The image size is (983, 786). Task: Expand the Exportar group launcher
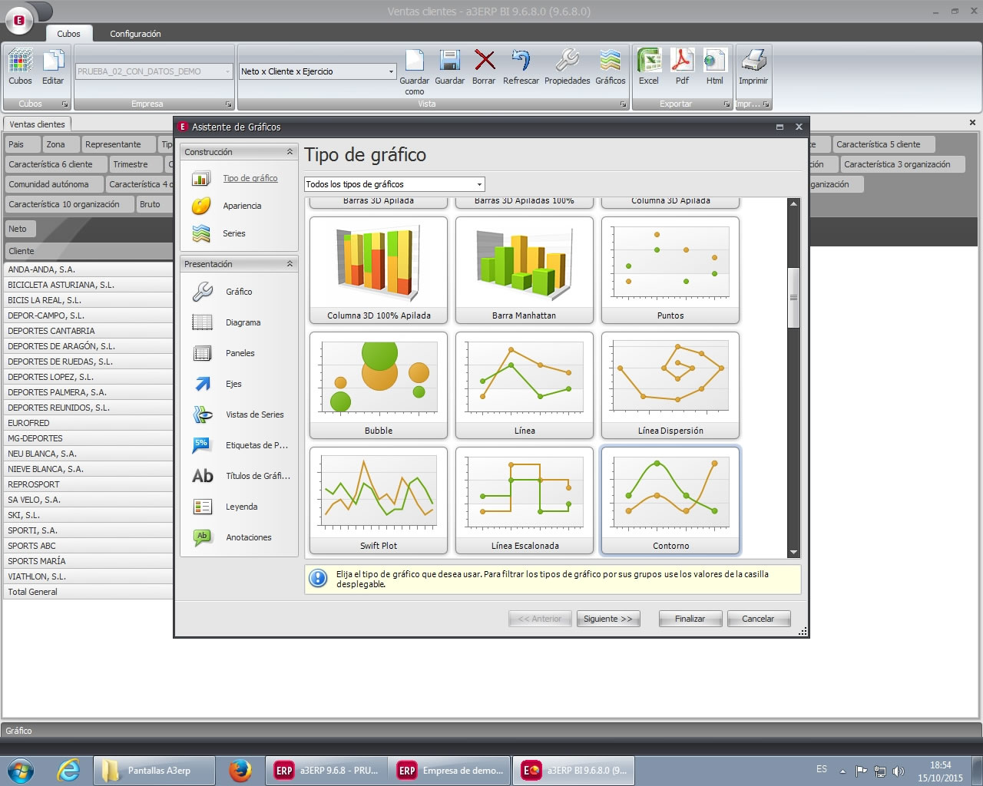tap(726, 104)
